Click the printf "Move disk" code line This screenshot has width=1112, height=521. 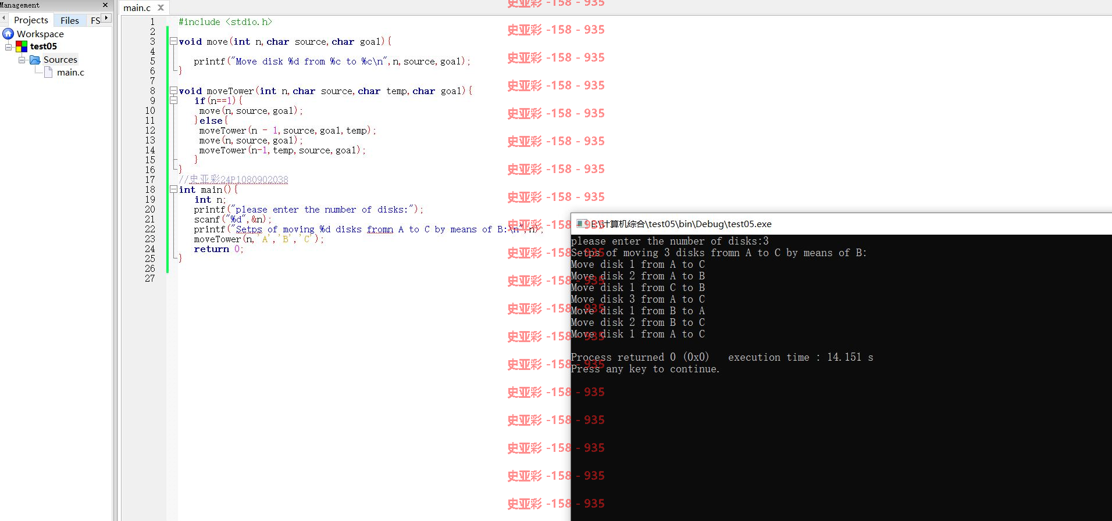point(332,62)
